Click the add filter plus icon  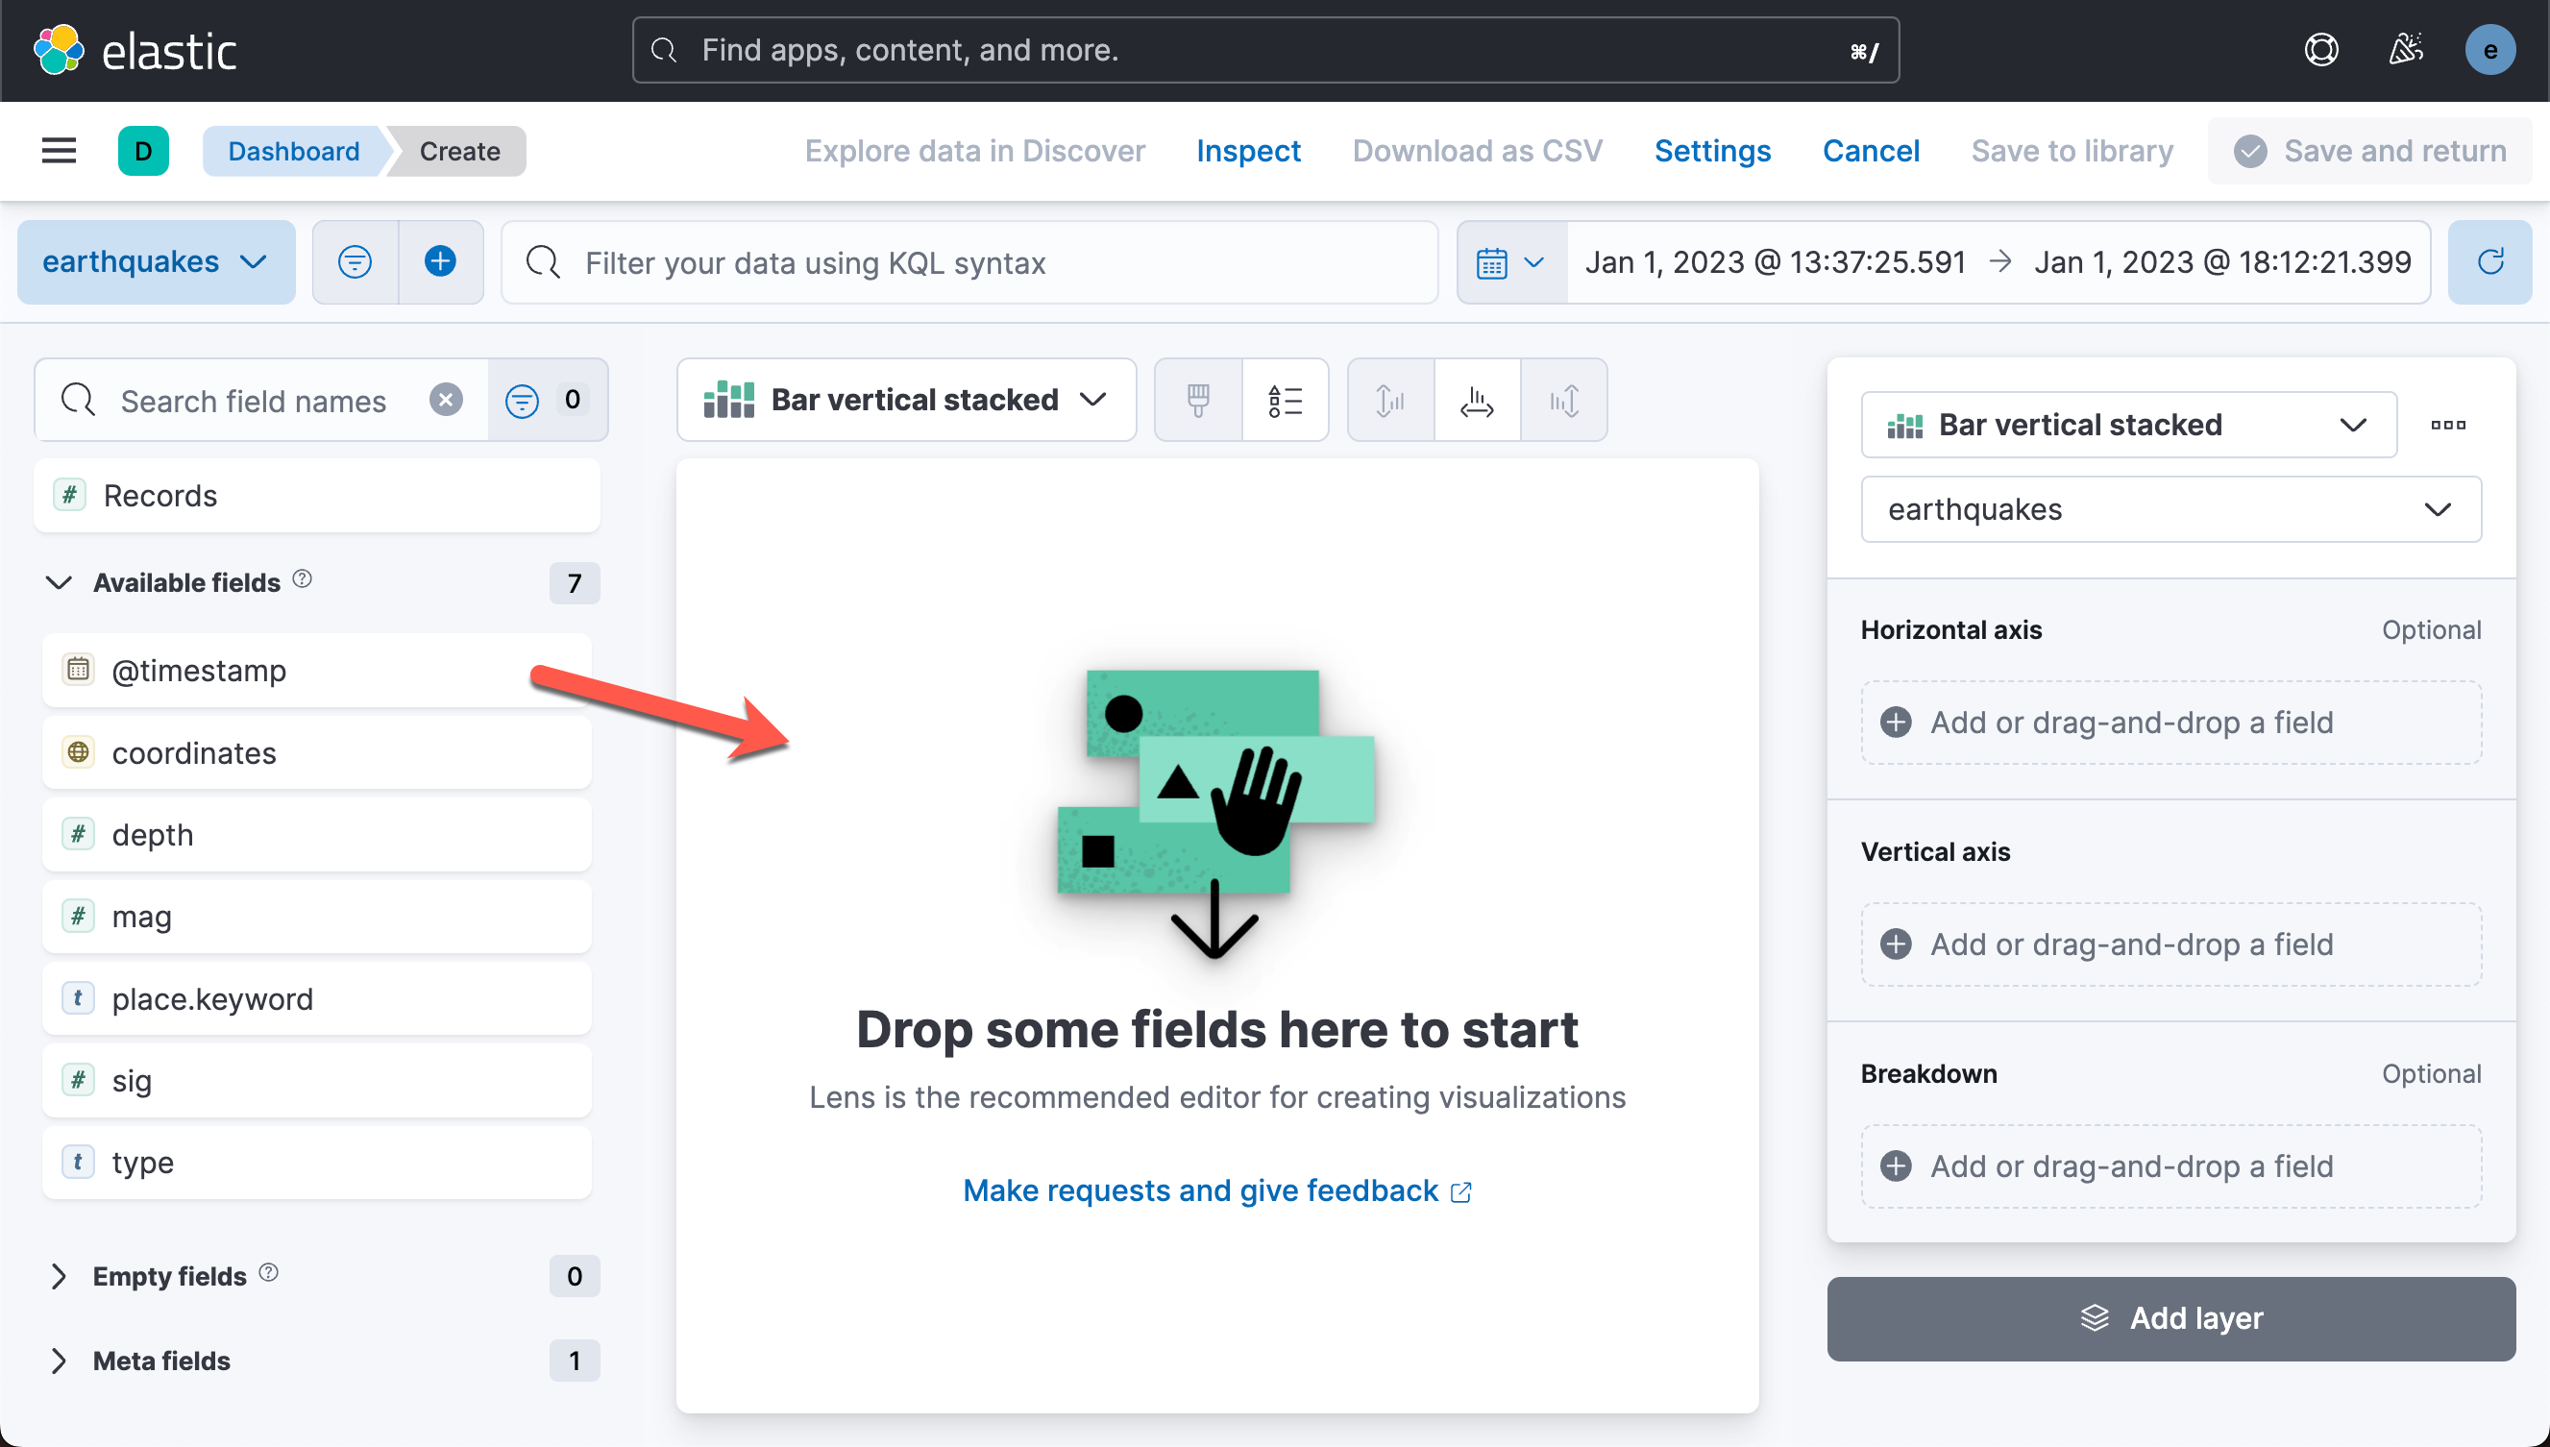point(440,262)
